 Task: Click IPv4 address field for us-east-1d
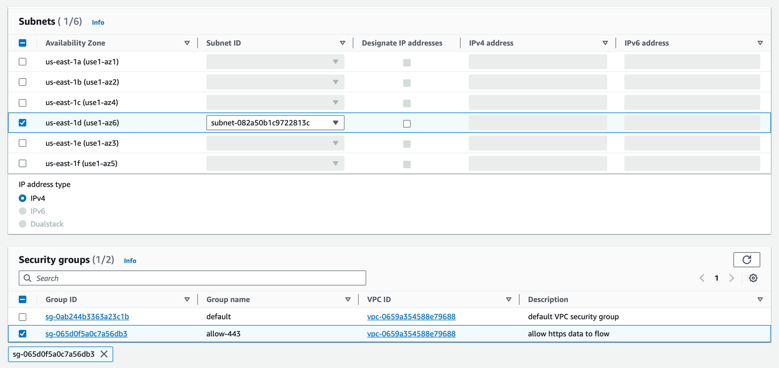[538, 123]
